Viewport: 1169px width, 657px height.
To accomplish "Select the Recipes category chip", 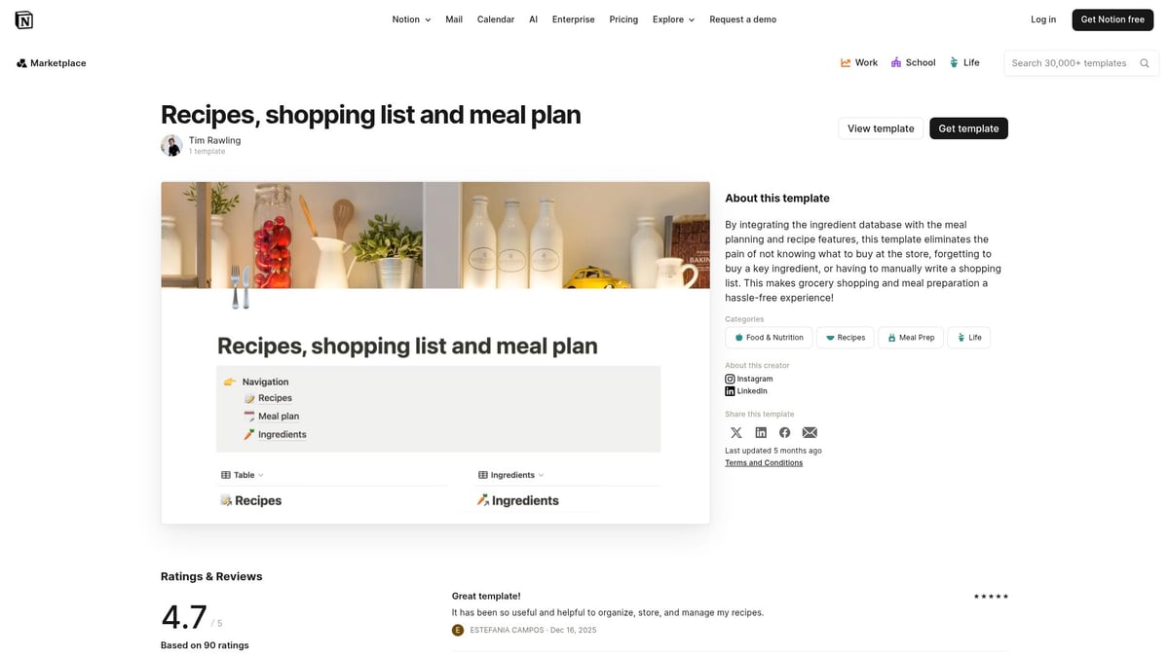I will [x=846, y=337].
